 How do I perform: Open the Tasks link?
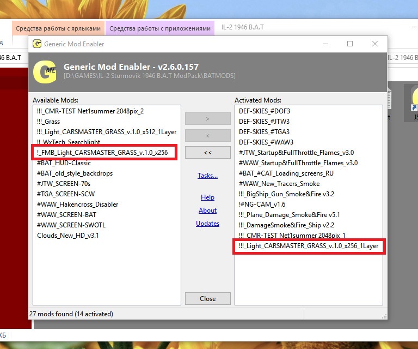(x=208, y=176)
